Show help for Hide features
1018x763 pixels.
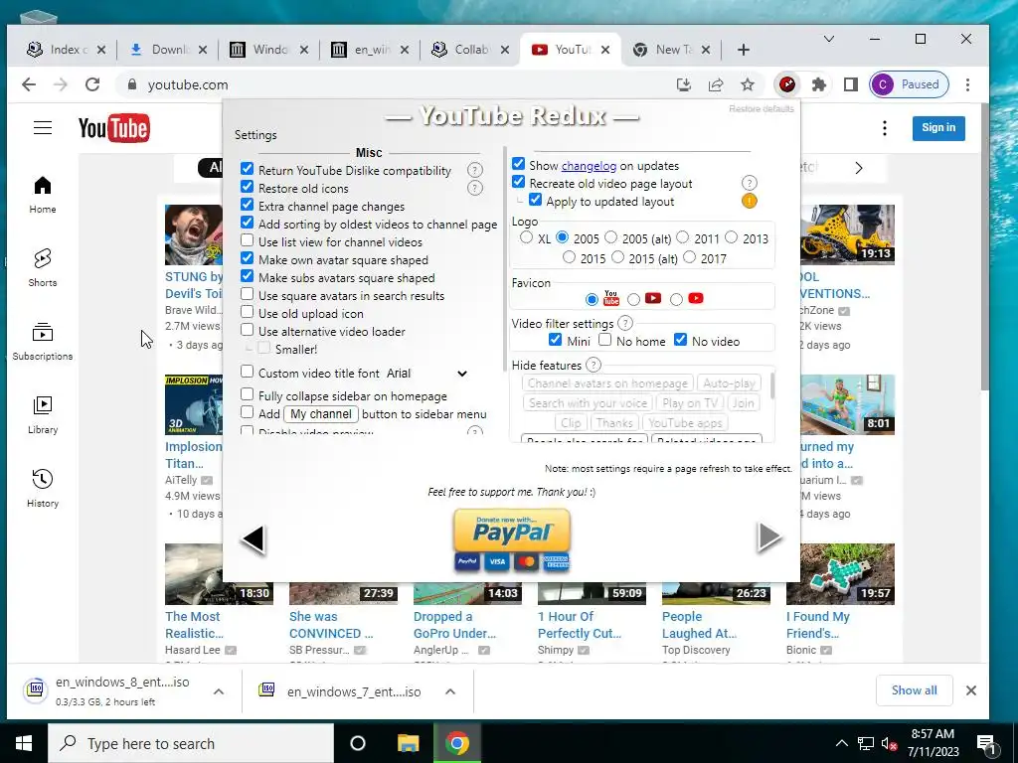594,365
